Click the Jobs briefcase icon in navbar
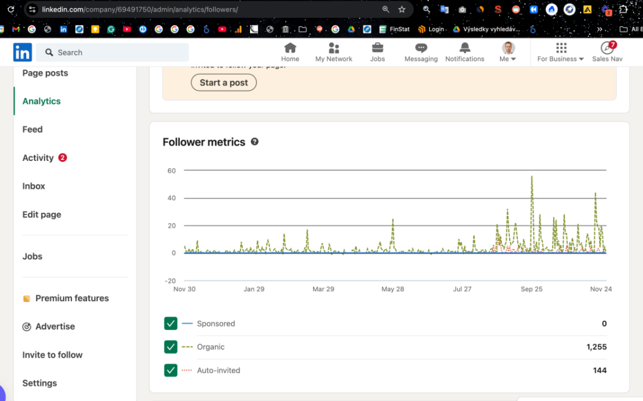 377,48
